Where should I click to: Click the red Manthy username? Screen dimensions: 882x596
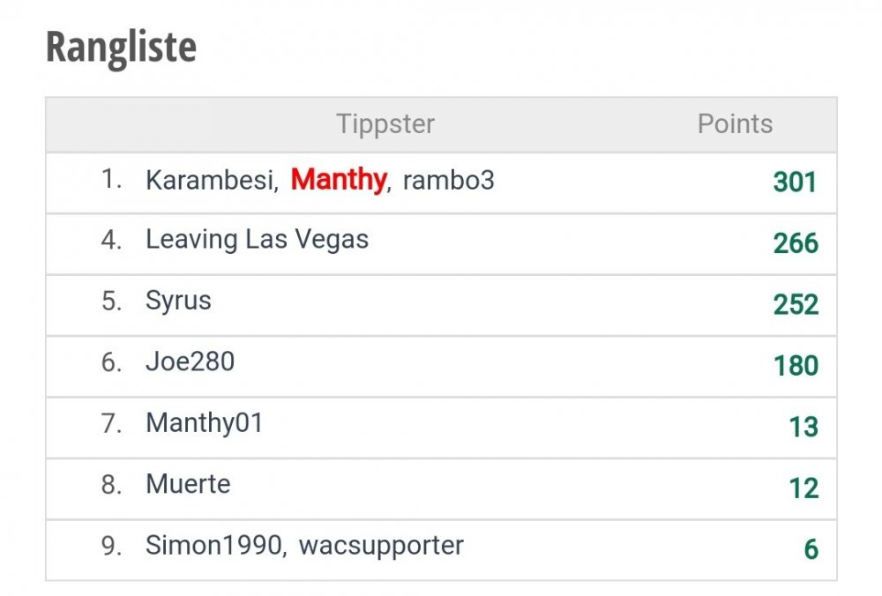tap(339, 181)
